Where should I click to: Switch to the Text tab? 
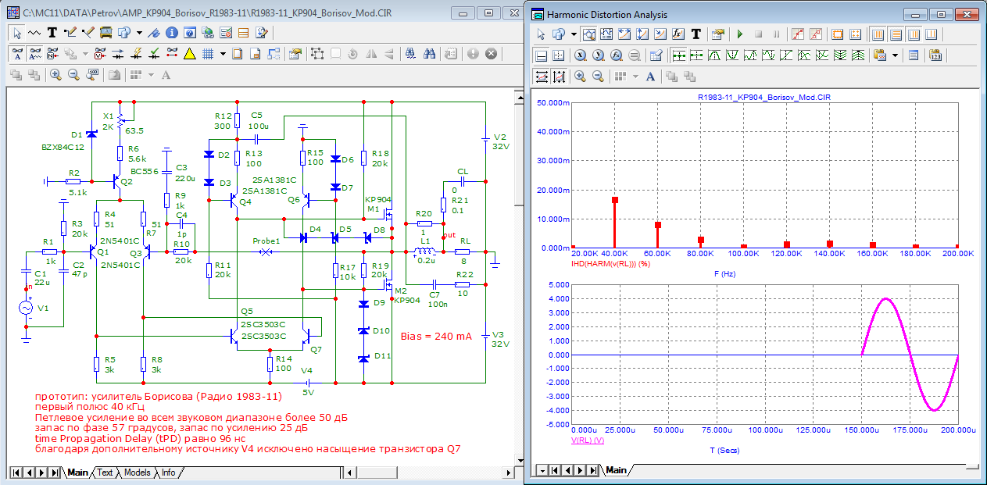(105, 473)
